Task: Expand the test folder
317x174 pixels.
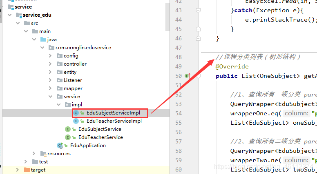Action: pos(26,161)
